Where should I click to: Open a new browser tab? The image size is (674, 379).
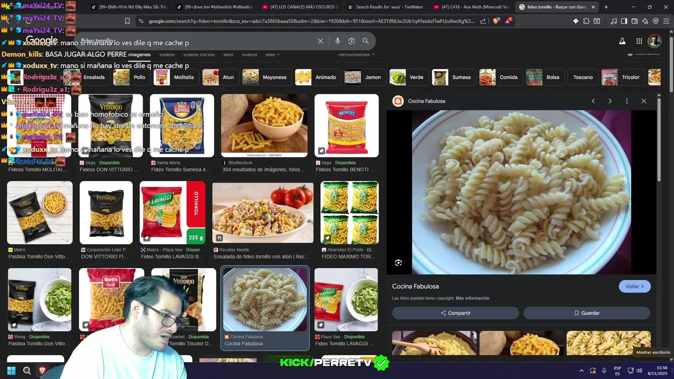pyautogui.click(x=606, y=7)
